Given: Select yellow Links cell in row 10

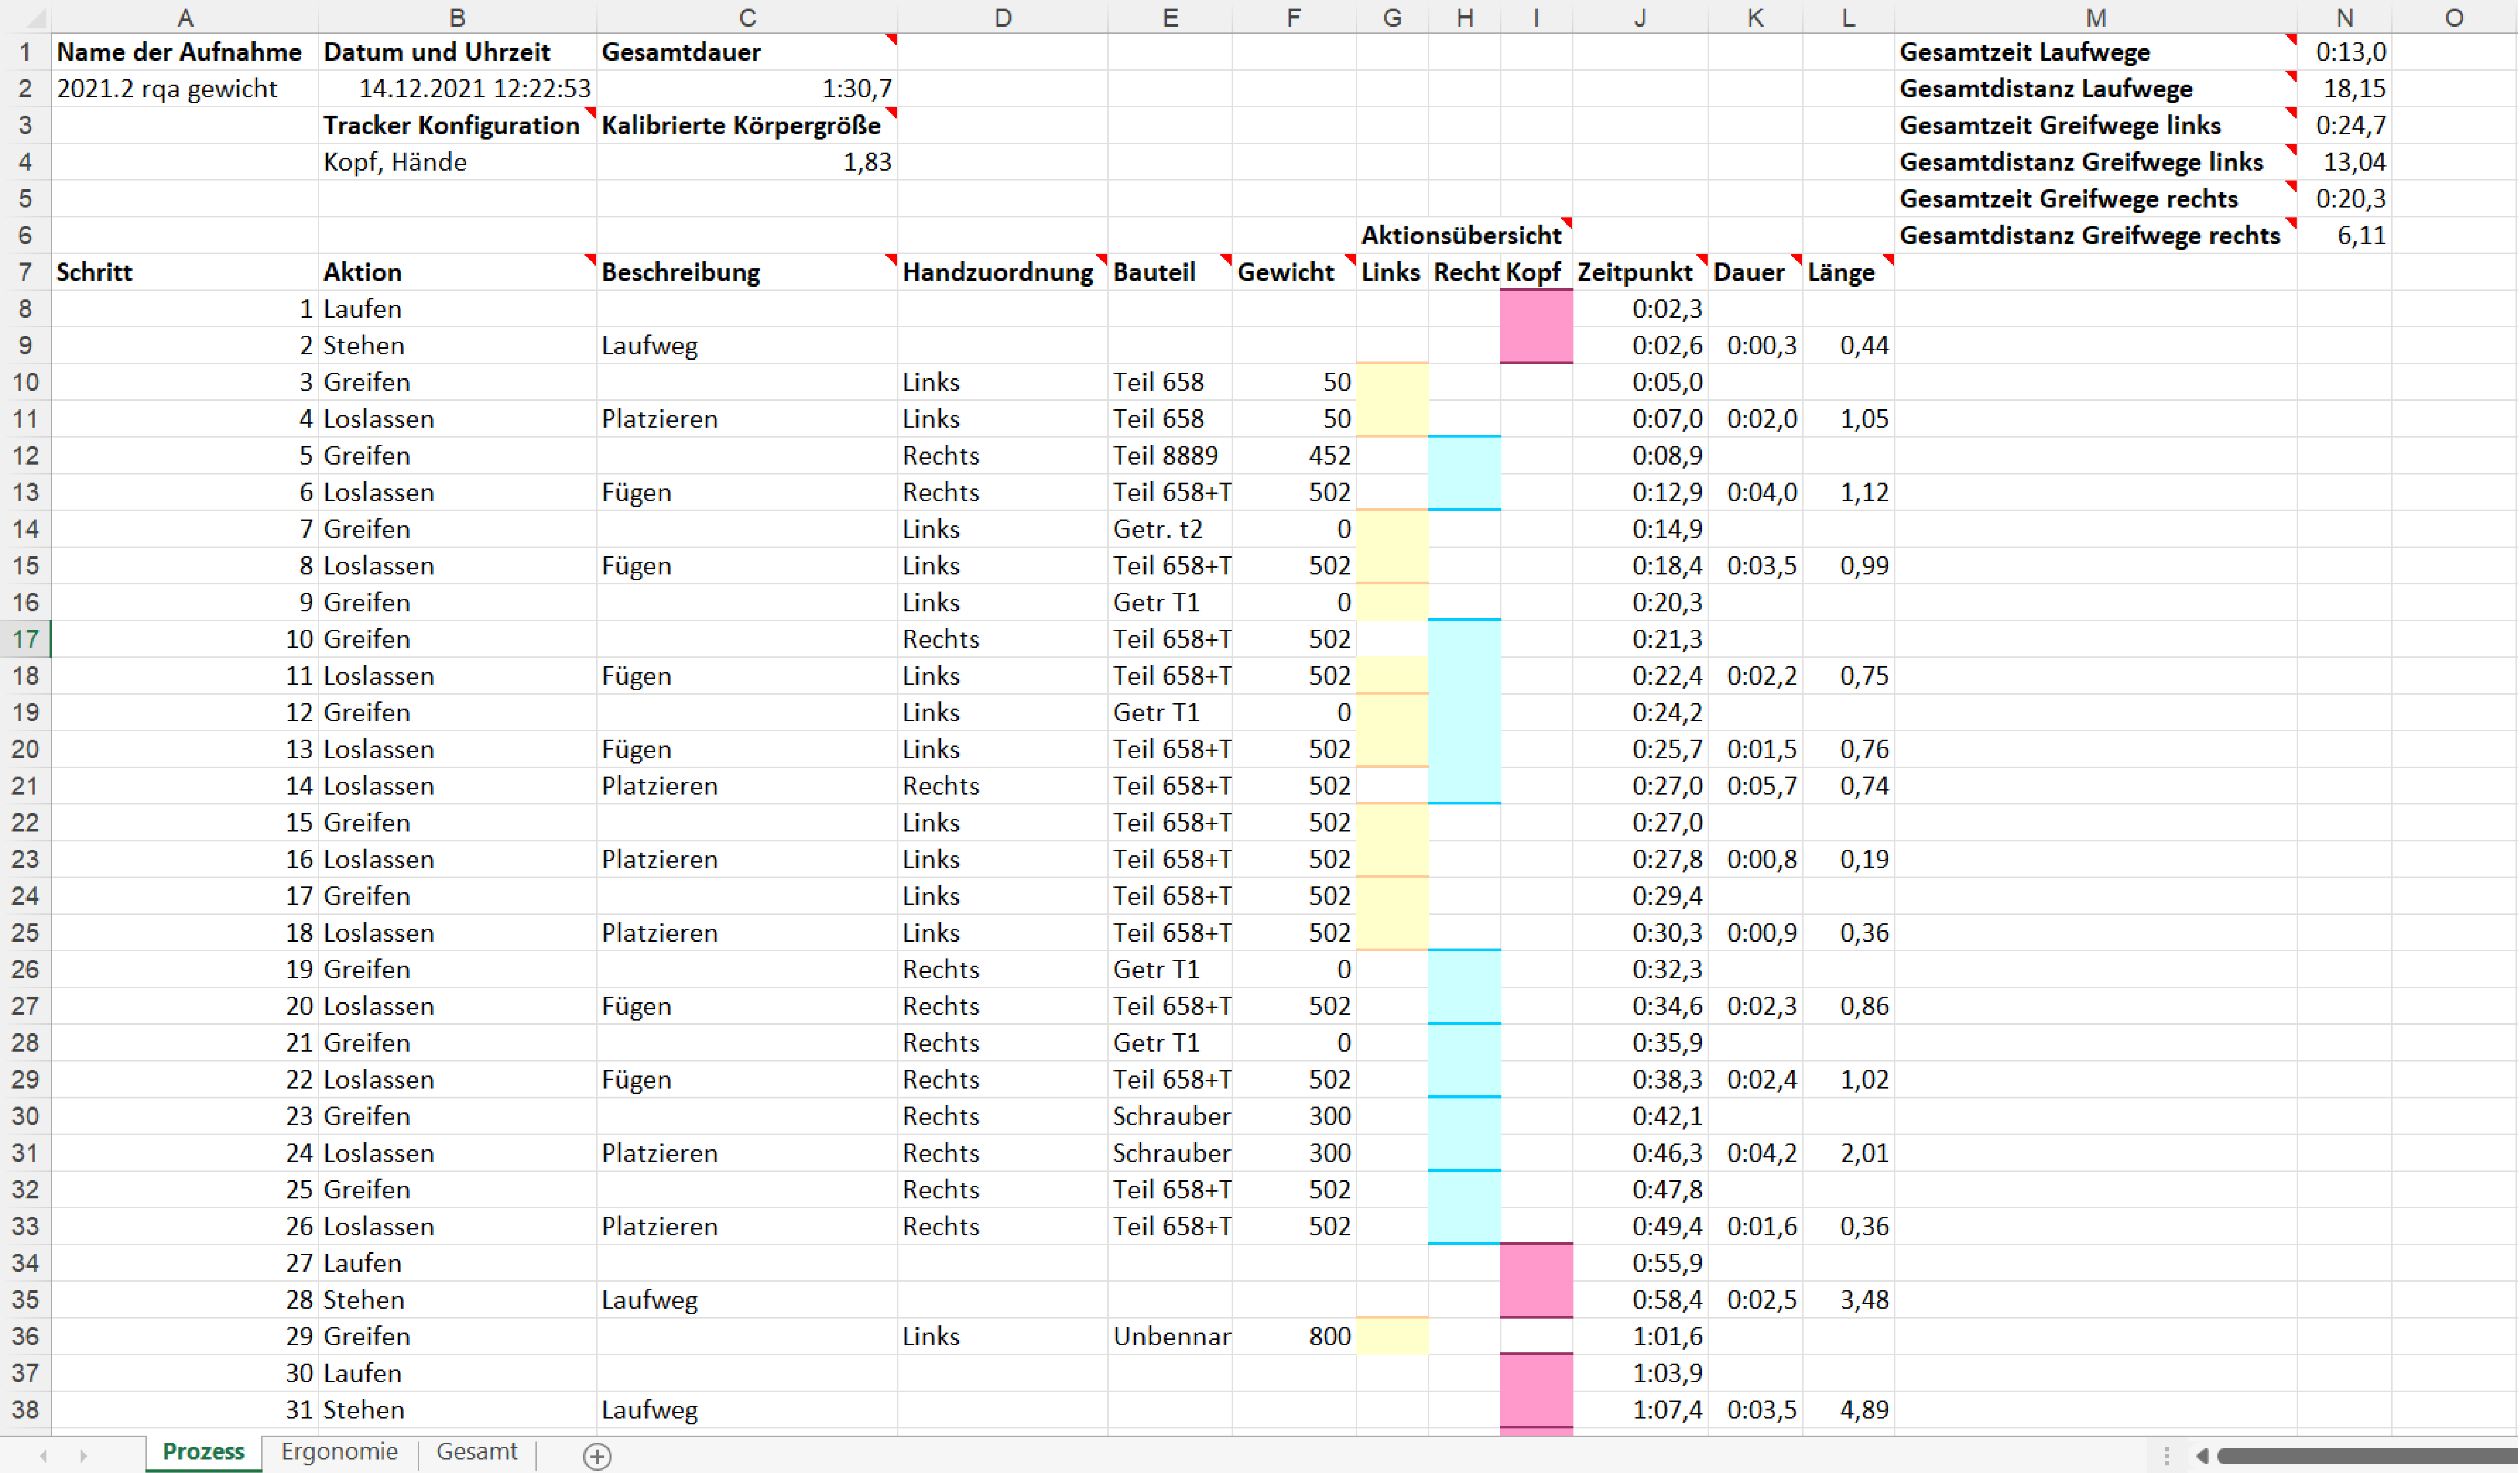Looking at the screenshot, I should click(1392, 382).
